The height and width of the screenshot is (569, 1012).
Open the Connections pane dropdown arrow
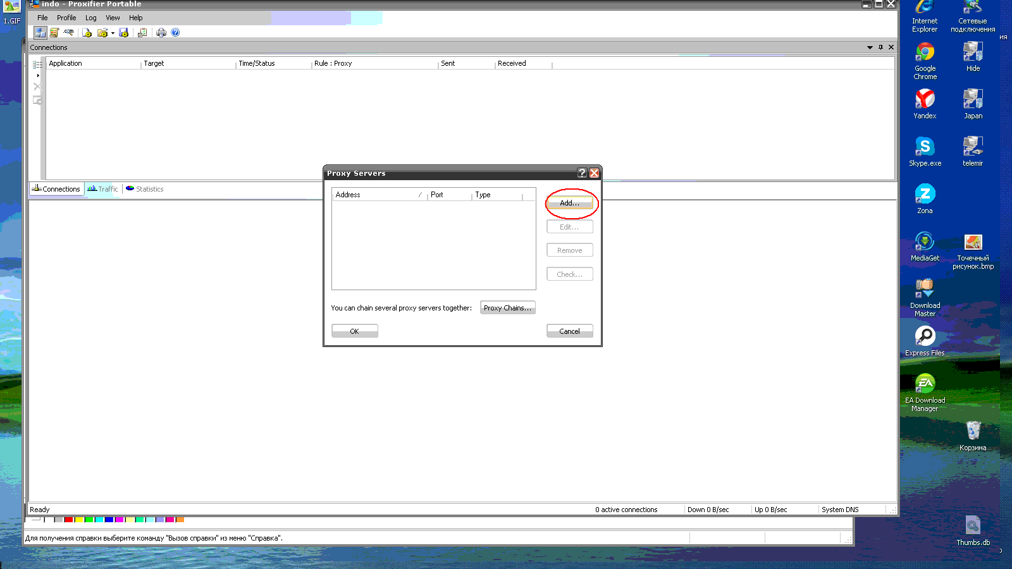tap(870, 47)
